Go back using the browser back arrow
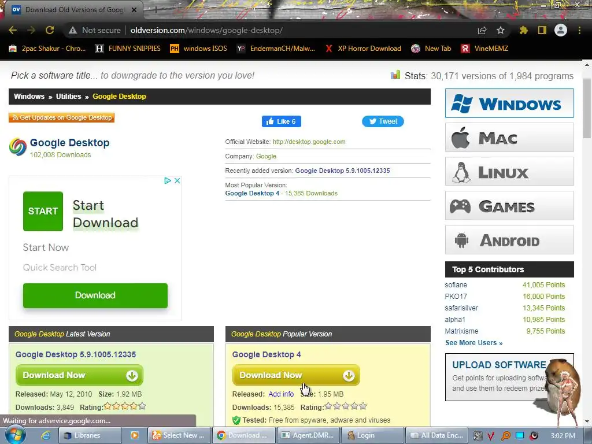Image resolution: width=592 pixels, height=444 pixels. [x=13, y=30]
